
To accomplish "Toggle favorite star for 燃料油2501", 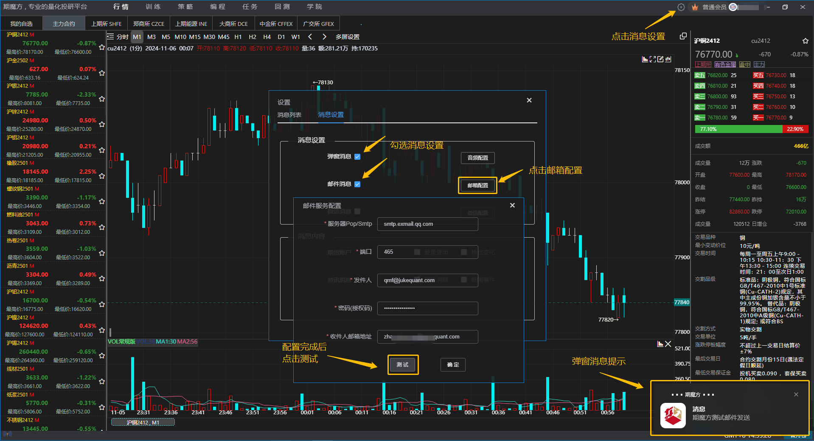I will [x=102, y=227].
